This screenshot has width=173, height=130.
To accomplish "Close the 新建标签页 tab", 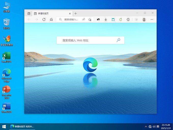I will click(70, 14).
